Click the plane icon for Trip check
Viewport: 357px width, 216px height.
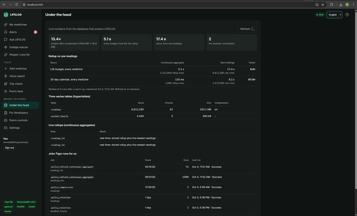click(x=5, y=84)
